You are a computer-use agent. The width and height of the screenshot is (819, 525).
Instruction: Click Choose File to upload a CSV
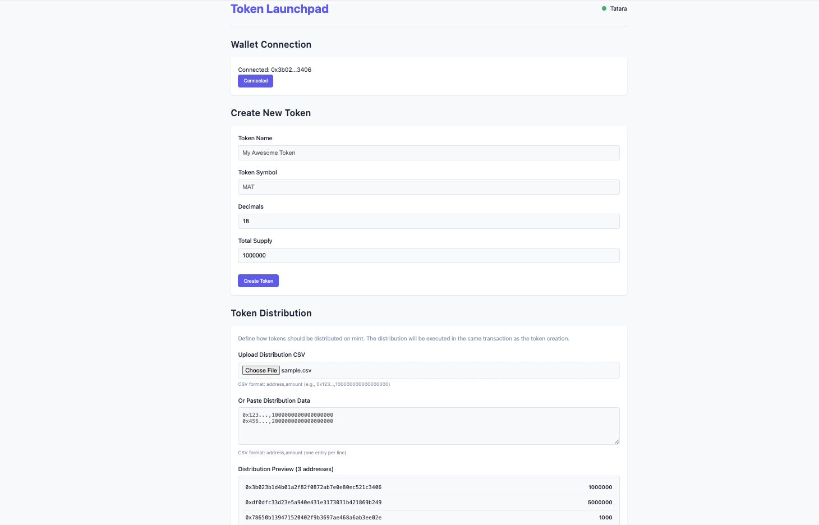click(261, 370)
